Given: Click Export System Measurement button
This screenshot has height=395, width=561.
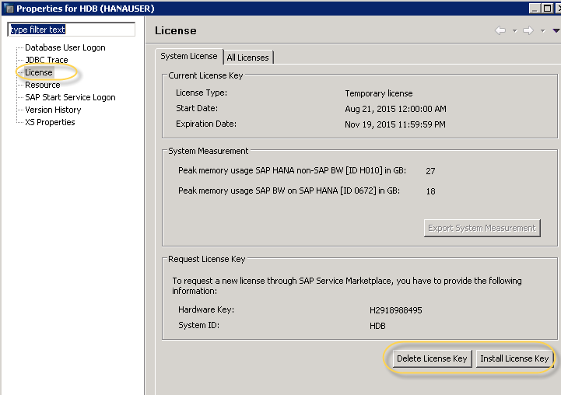Looking at the screenshot, I should click(x=482, y=228).
